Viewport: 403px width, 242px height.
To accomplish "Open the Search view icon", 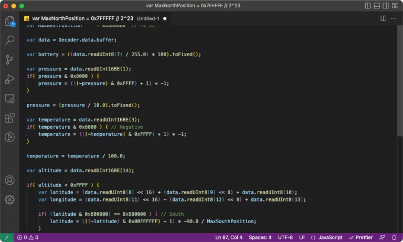I will [9, 40].
